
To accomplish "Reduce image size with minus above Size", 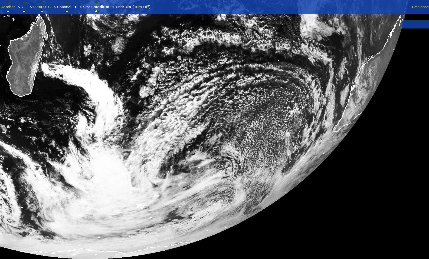I will coord(96,2).
